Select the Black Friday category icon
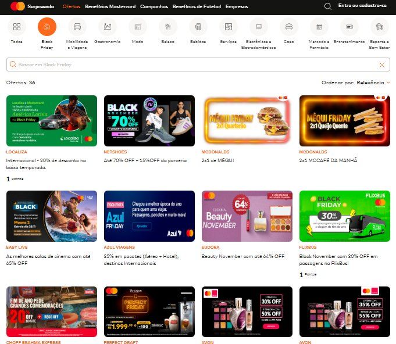The height and width of the screenshot is (344, 396). point(47,27)
